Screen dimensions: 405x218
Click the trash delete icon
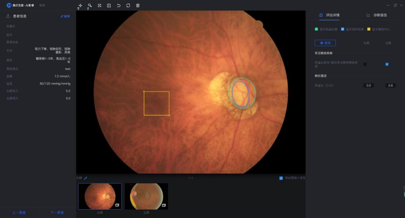[x=138, y=5]
